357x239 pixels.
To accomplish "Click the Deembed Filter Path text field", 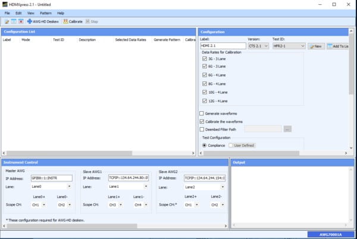I will [263, 129].
